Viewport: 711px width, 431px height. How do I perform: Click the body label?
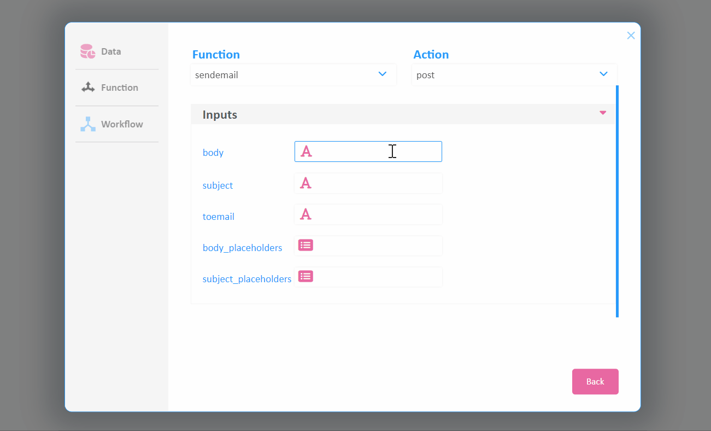pyautogui.click(x=213, y=153)
